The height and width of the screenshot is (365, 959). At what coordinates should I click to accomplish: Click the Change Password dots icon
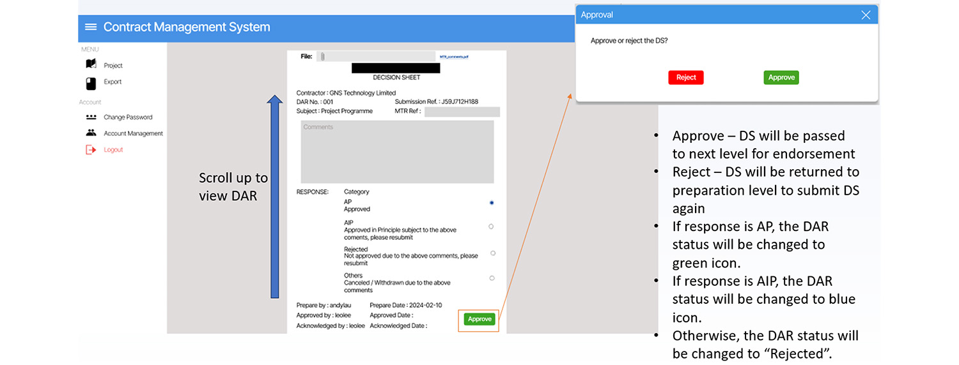click(x=91, y=117)
